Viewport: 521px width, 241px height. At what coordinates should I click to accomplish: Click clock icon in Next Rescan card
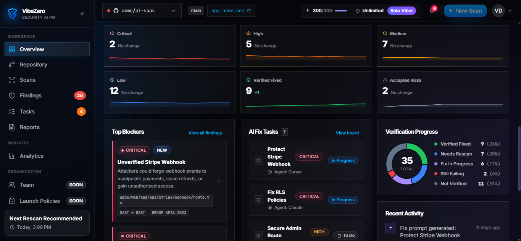click(12, 227)
